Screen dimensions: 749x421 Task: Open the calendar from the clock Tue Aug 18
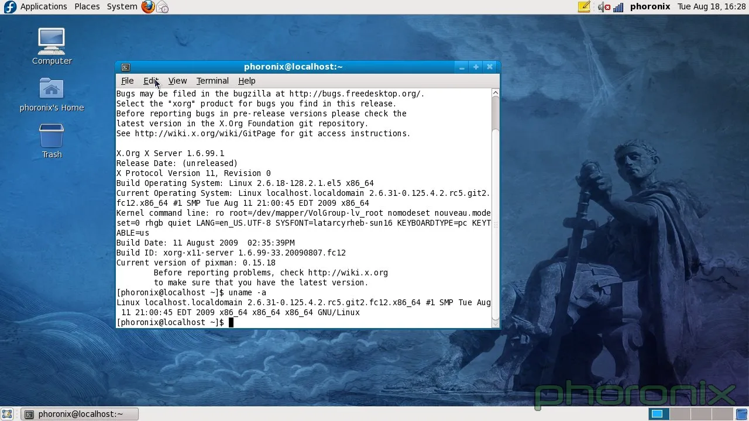[x=712, y=6]
